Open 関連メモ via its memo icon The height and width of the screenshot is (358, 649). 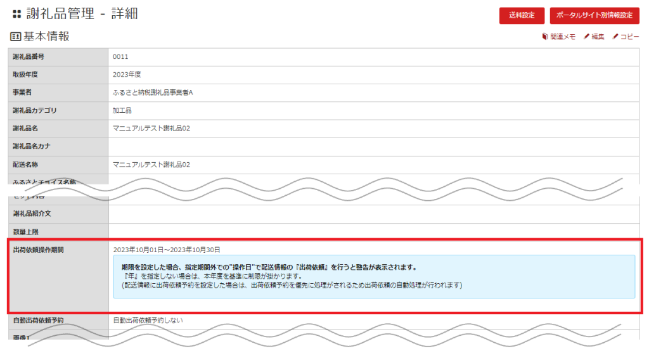(x=545, y=37)
